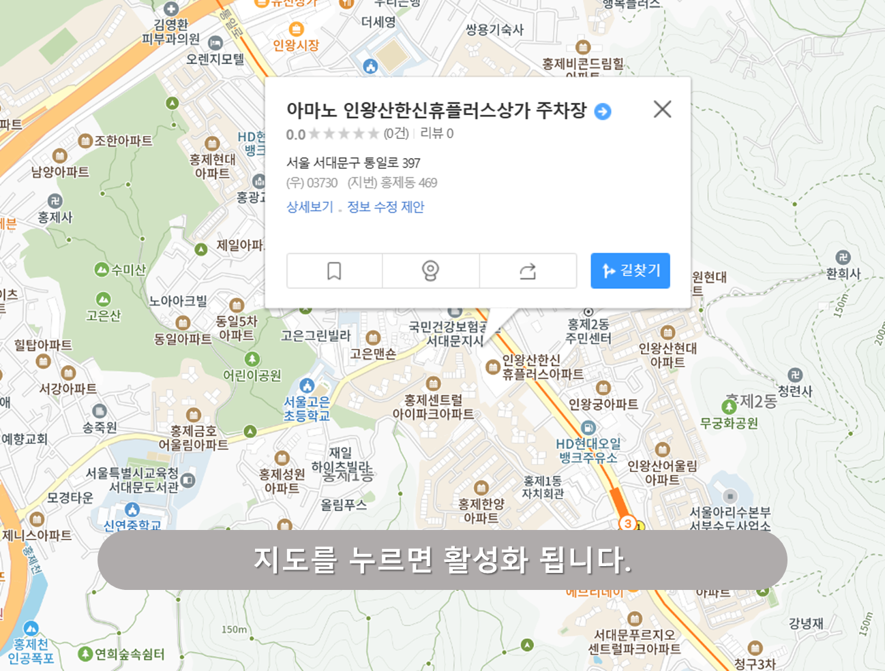Click 올림푸스 label on map
885x671 pixels.
click(344, 505)
